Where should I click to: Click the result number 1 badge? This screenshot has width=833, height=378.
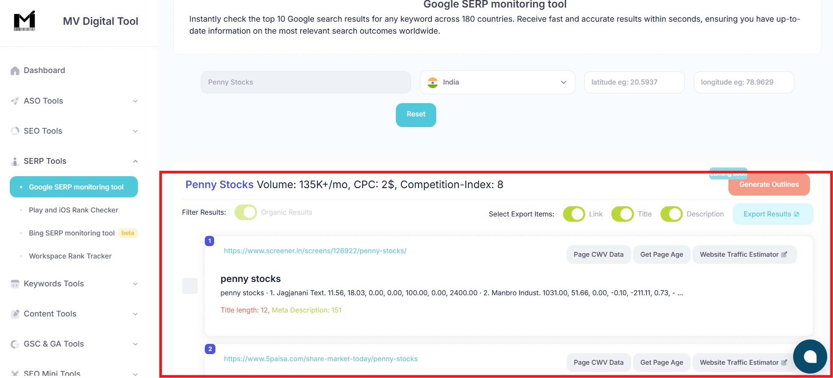click(x=210, y=241)
